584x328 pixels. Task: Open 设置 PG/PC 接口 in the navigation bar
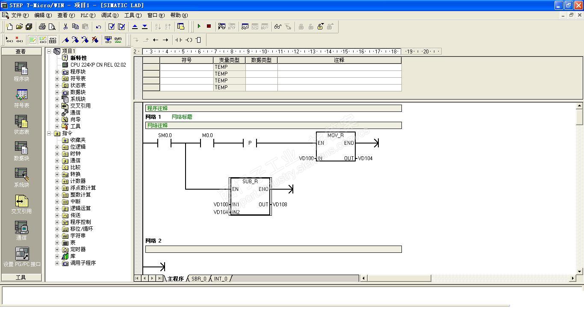tap(22, 257)
